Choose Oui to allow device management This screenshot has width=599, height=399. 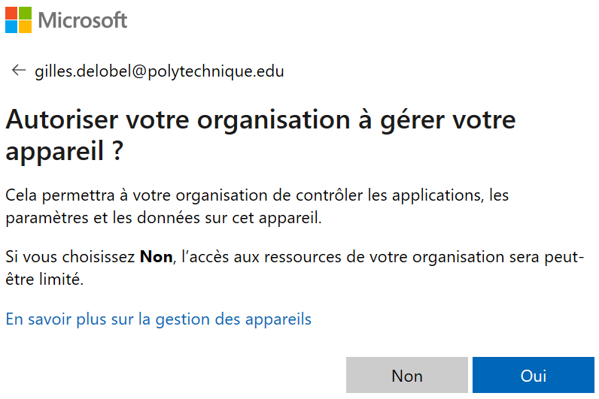click(x=534, y=375)
